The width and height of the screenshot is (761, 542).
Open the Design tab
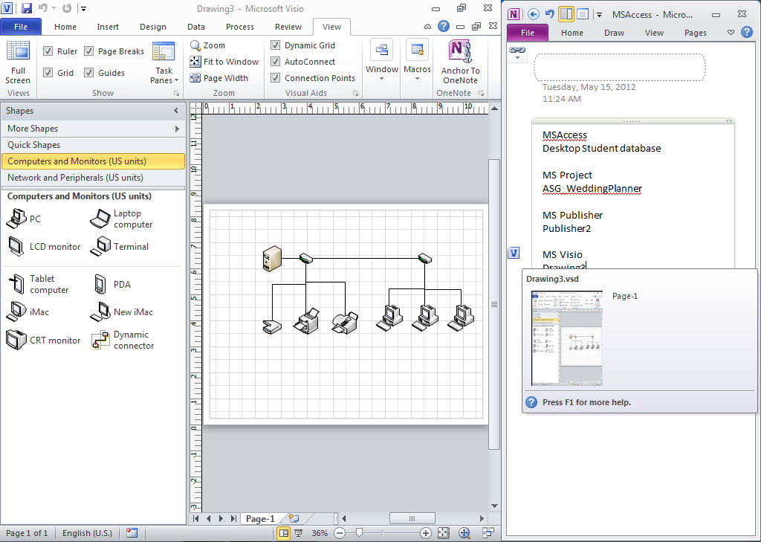tap(153, 27)
